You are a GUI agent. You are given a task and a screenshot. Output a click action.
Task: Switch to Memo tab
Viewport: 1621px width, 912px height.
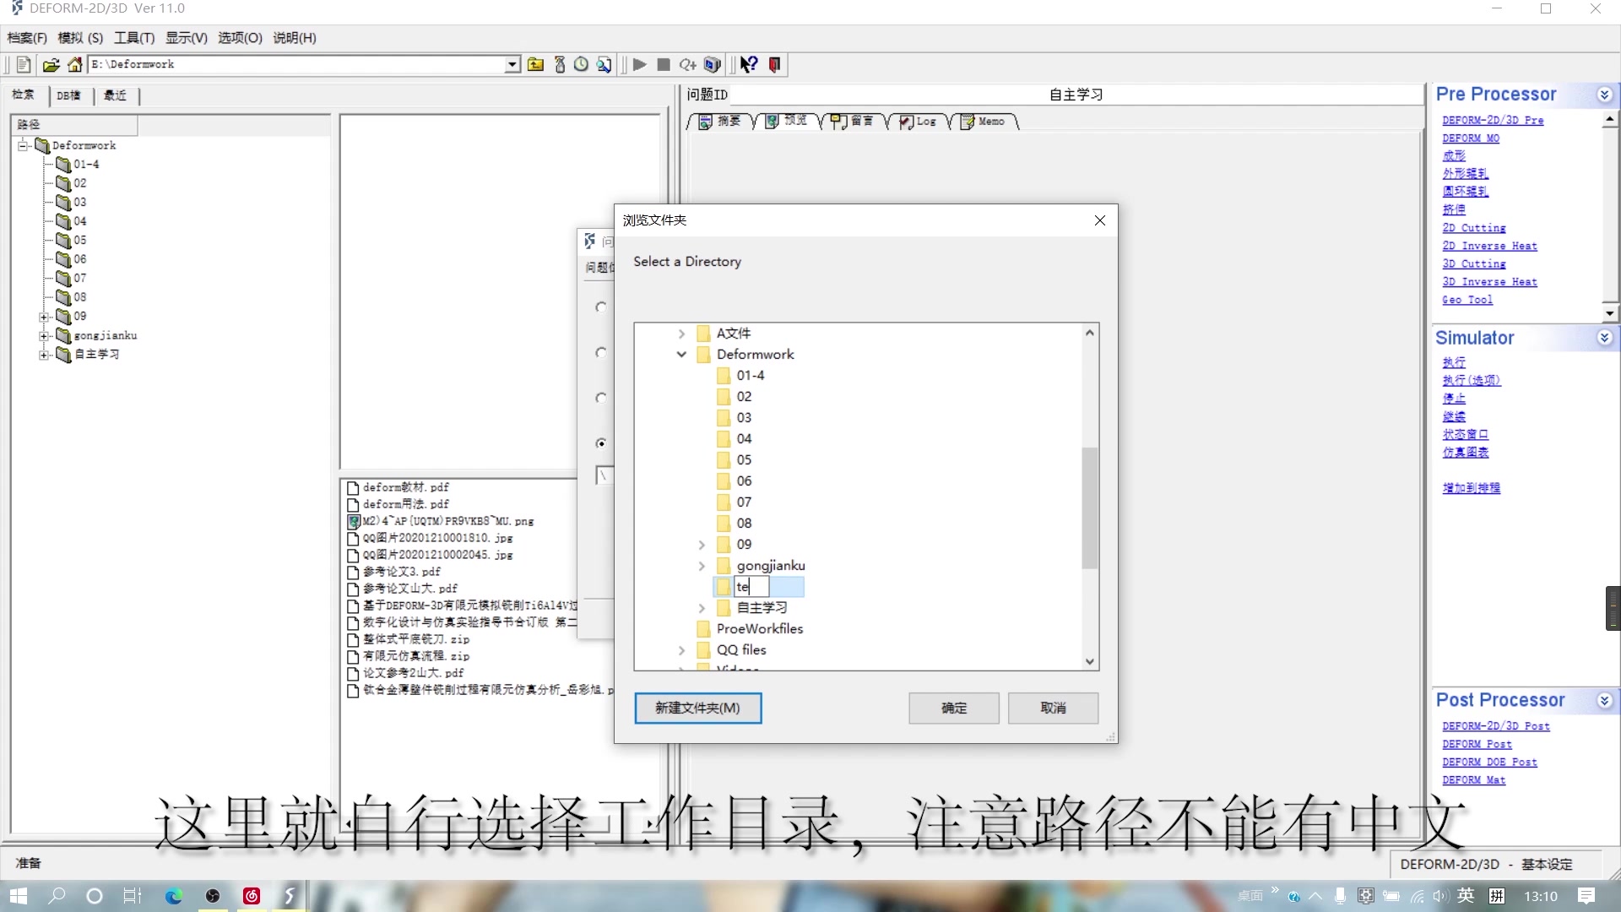(x=984, y=122)
